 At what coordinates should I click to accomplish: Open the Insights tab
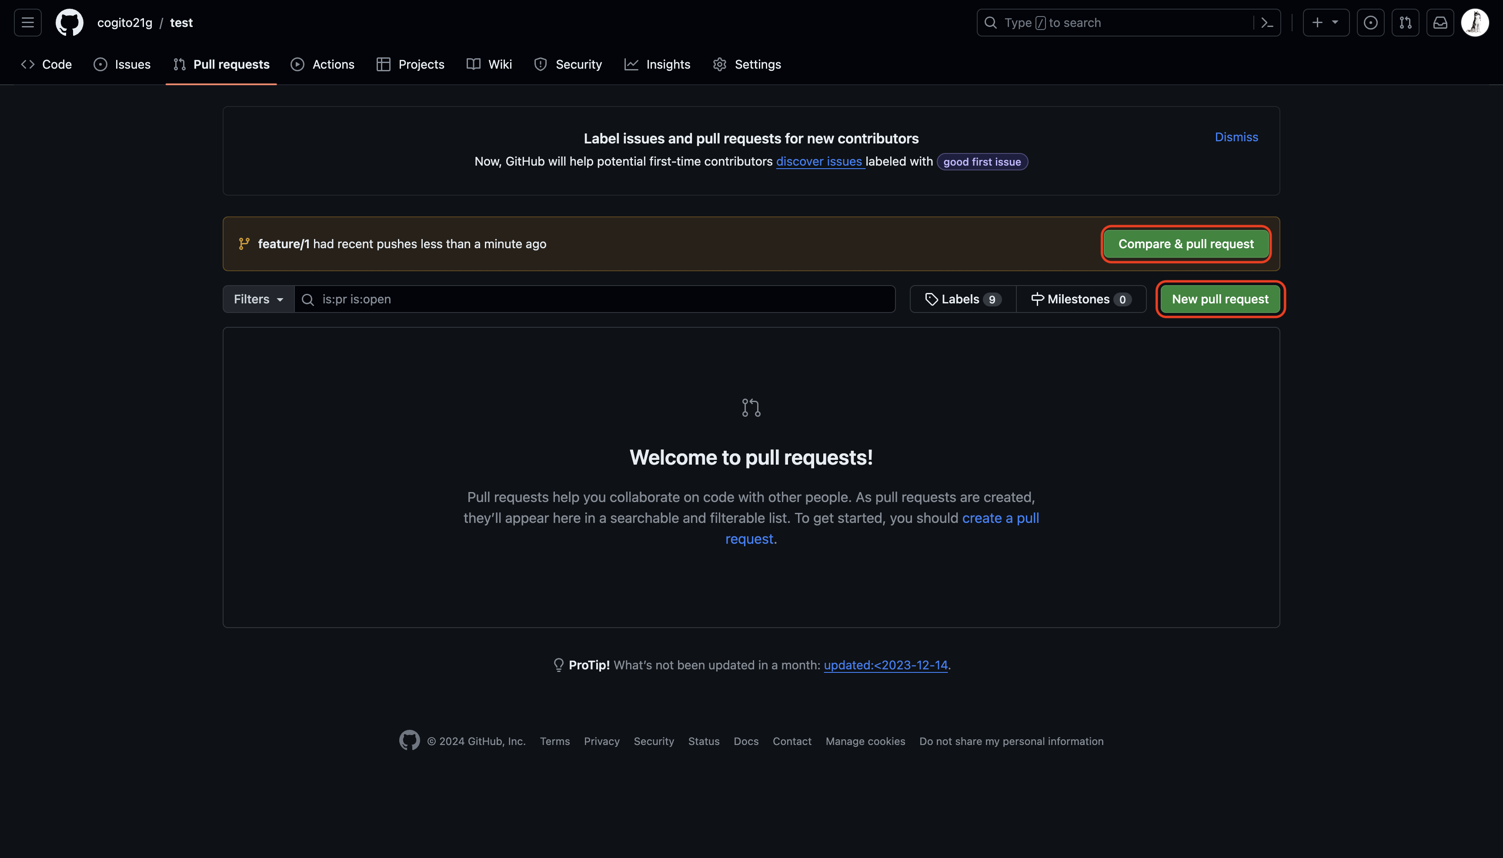657,64
